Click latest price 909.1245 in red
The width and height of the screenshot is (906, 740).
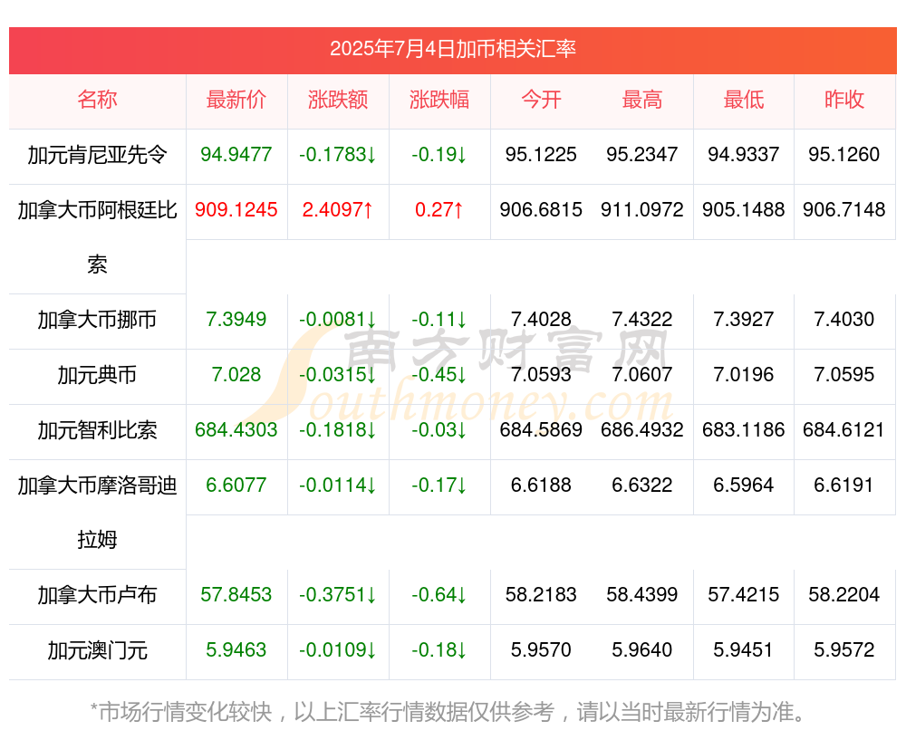[236, 210]
